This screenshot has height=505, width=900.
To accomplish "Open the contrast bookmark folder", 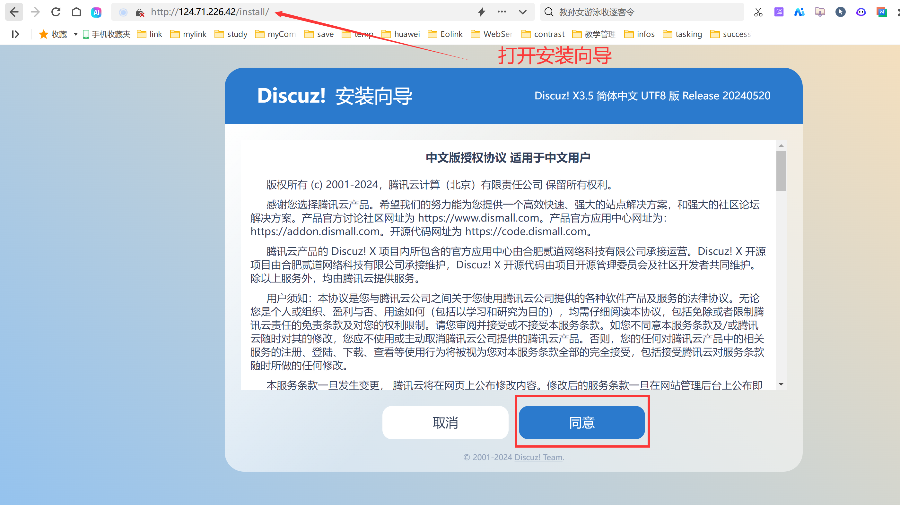I will click(543, 34).
